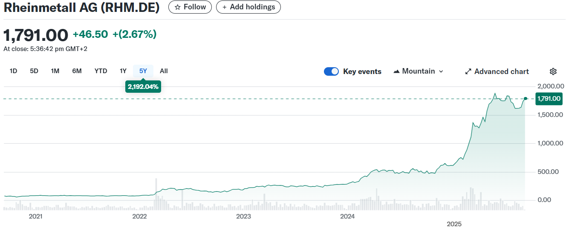Expand the Mountain chart type dropdown
The width and height of the screenshot is (566, 231).
click(x=418, y=71)
